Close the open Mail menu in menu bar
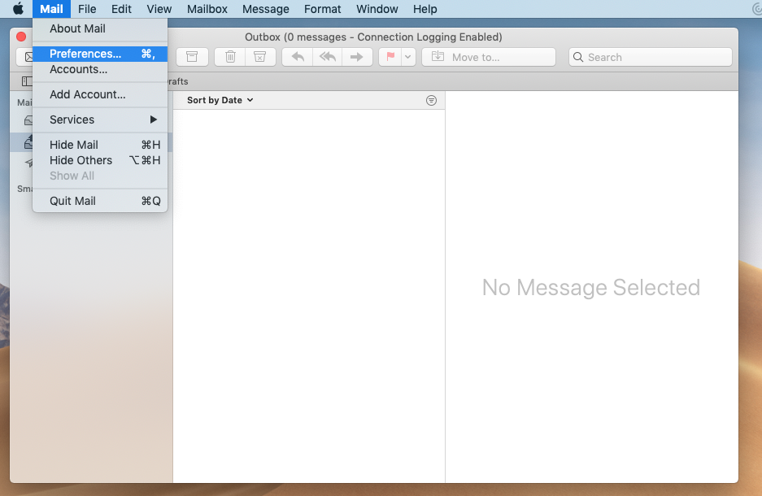 (51, 9)
